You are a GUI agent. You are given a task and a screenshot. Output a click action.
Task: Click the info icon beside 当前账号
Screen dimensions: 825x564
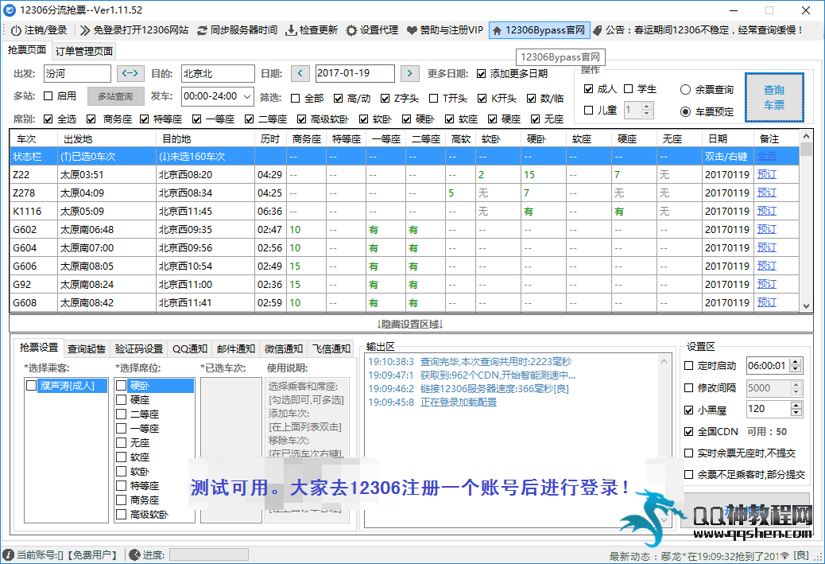coord(9,554)
